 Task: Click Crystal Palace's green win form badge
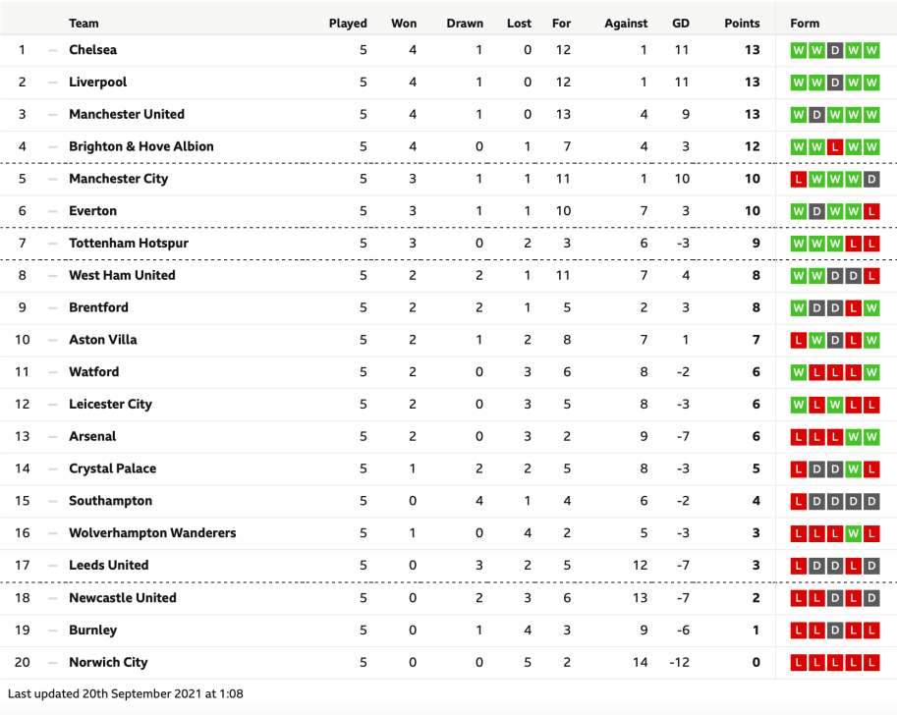pyautogui.click(x=854, y=468)
